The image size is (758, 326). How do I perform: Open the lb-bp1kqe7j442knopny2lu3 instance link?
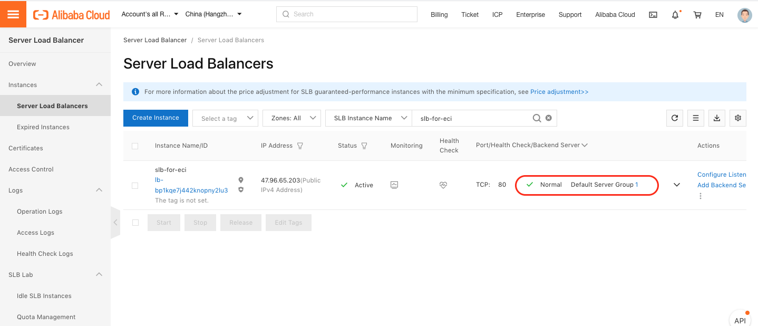[191, 185]
